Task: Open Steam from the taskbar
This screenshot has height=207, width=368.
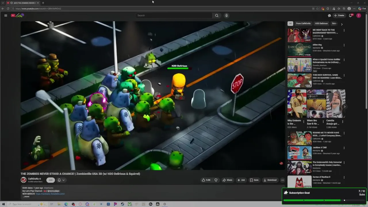Action: coord(122,204)
